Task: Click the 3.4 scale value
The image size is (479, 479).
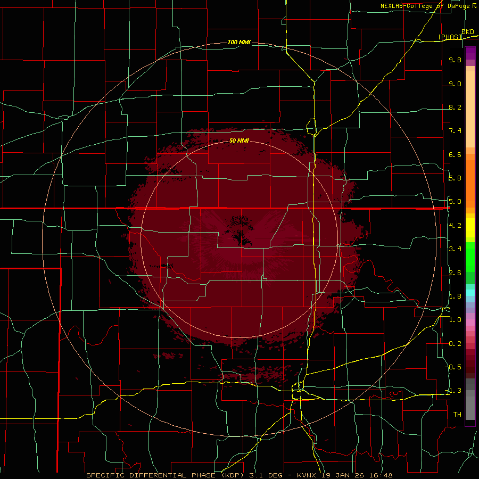Action: (x=455, y=249)
